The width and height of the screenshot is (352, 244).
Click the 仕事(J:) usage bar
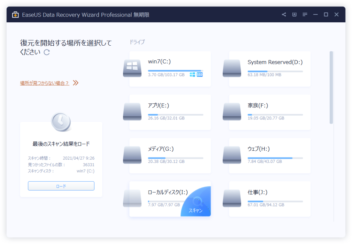coord(275,201)
